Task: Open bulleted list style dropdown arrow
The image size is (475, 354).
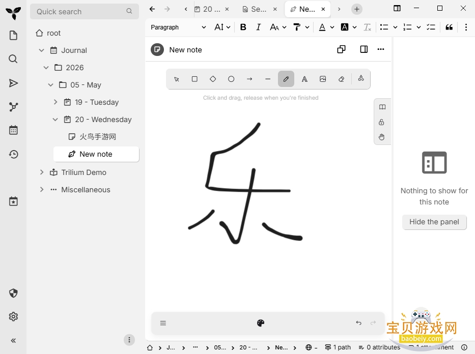Action: (x=395, y=27)
